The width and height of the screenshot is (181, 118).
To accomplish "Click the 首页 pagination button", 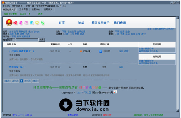I will (7, 81).
